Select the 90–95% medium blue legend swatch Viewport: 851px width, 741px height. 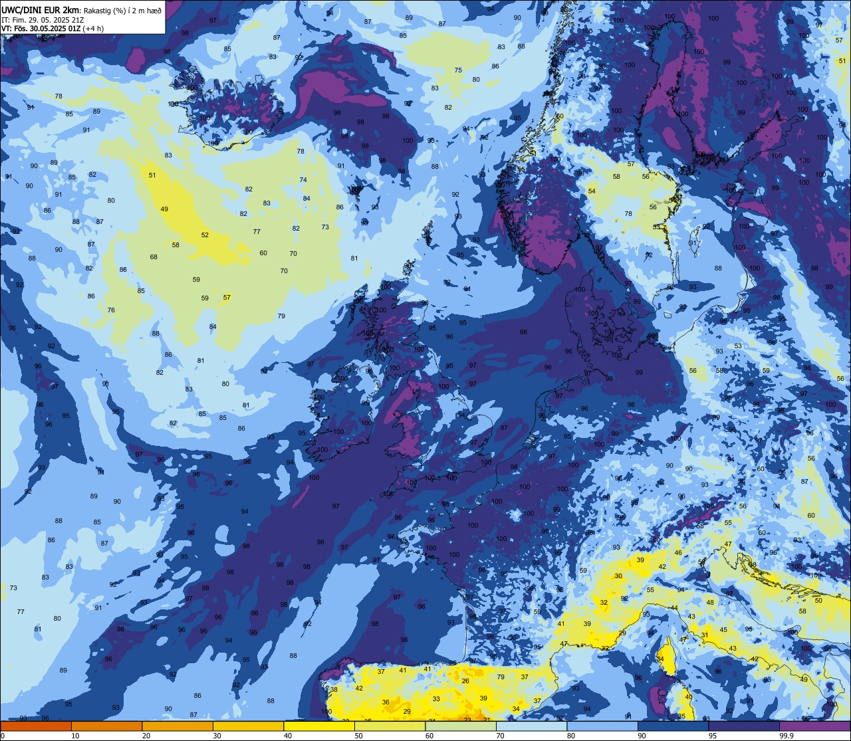click(673, 726)
